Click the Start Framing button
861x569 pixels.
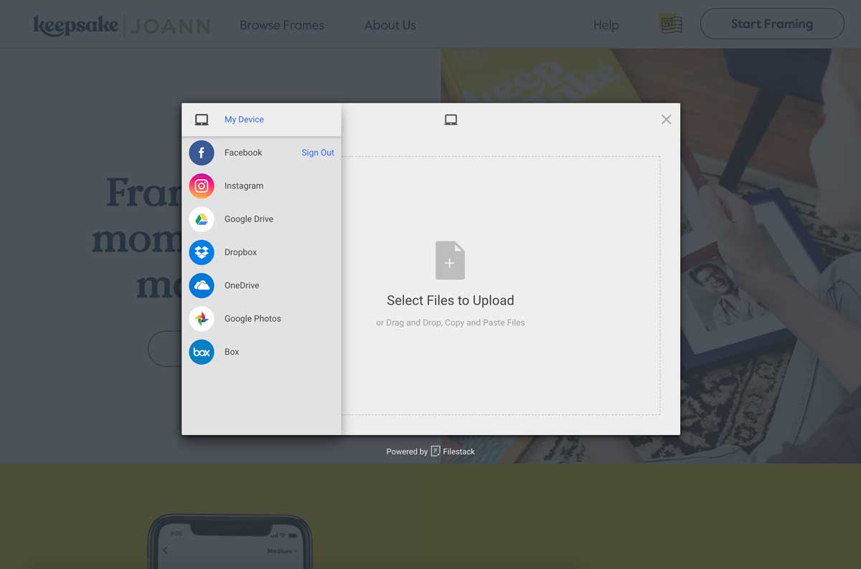pyautogui.click(x=772, y=24)
